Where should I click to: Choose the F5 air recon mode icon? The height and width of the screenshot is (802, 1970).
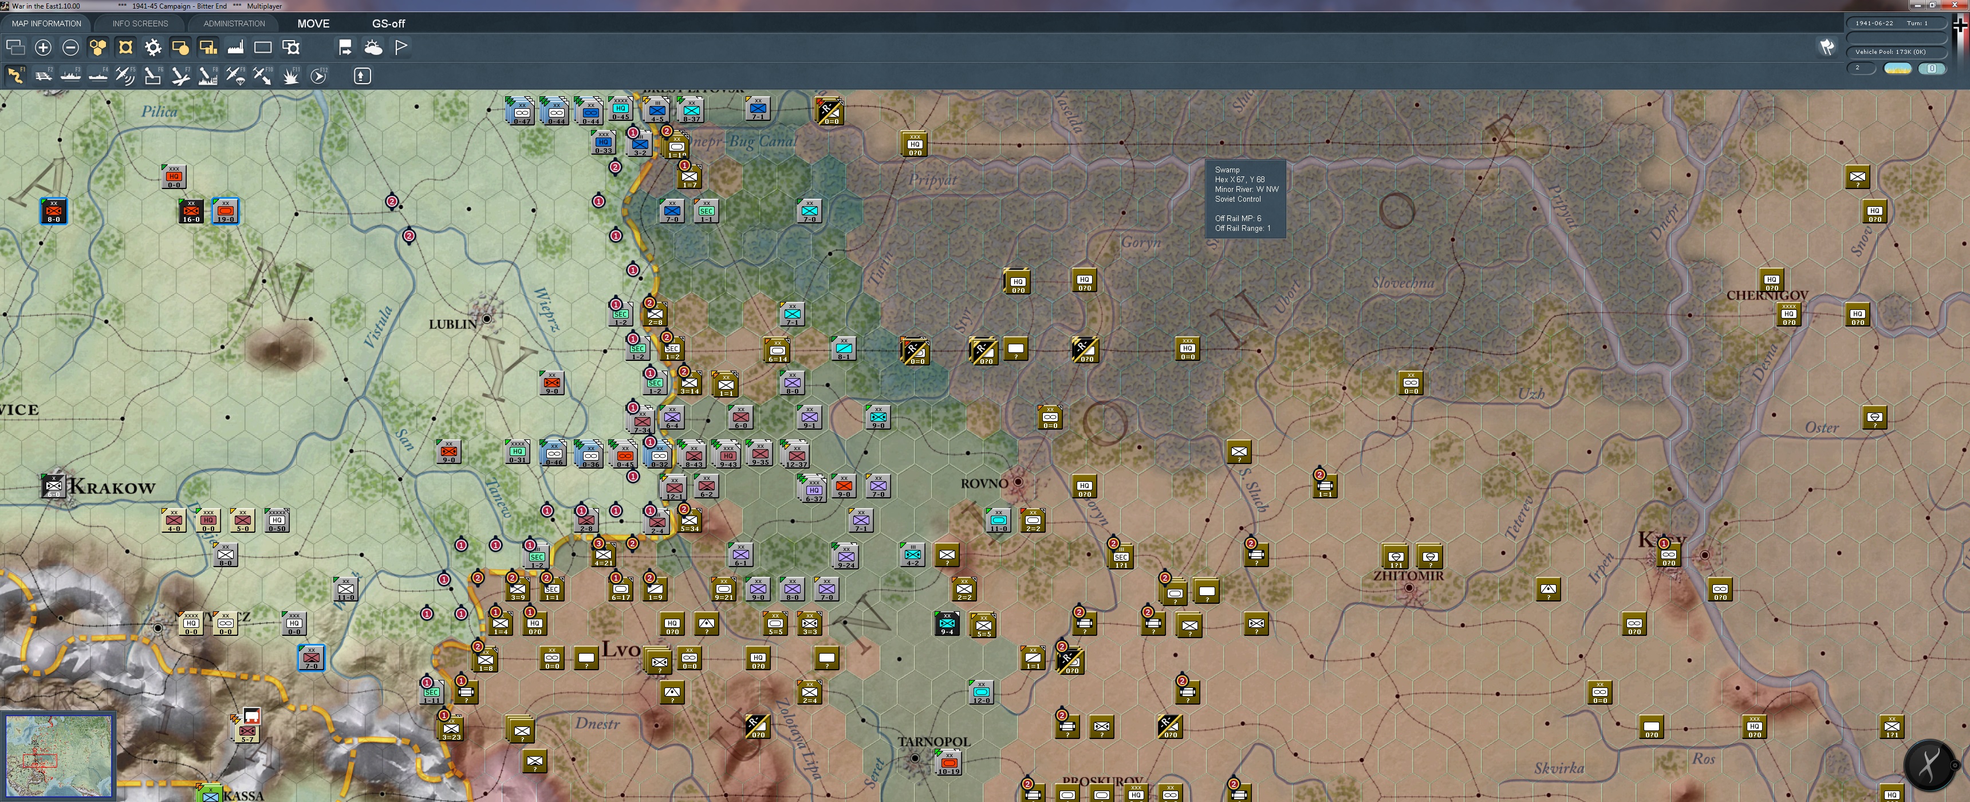[125, 75]
